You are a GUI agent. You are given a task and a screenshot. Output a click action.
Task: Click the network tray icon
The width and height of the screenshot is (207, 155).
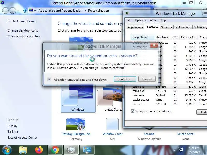181,150
